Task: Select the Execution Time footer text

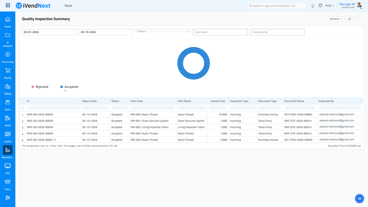Action: click(x=344, y=146)
